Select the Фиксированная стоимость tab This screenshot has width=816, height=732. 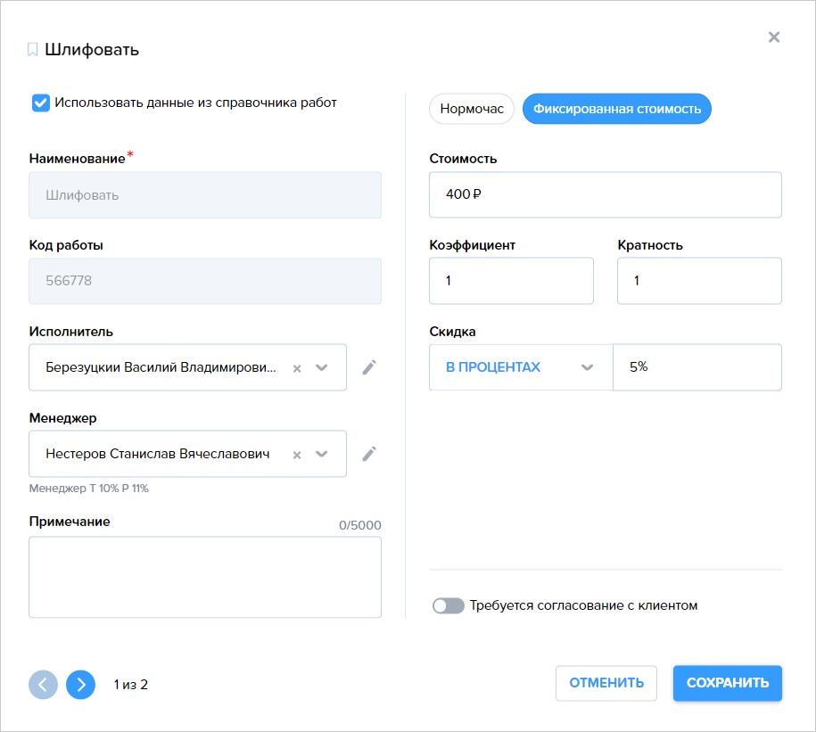coord(617,109)
